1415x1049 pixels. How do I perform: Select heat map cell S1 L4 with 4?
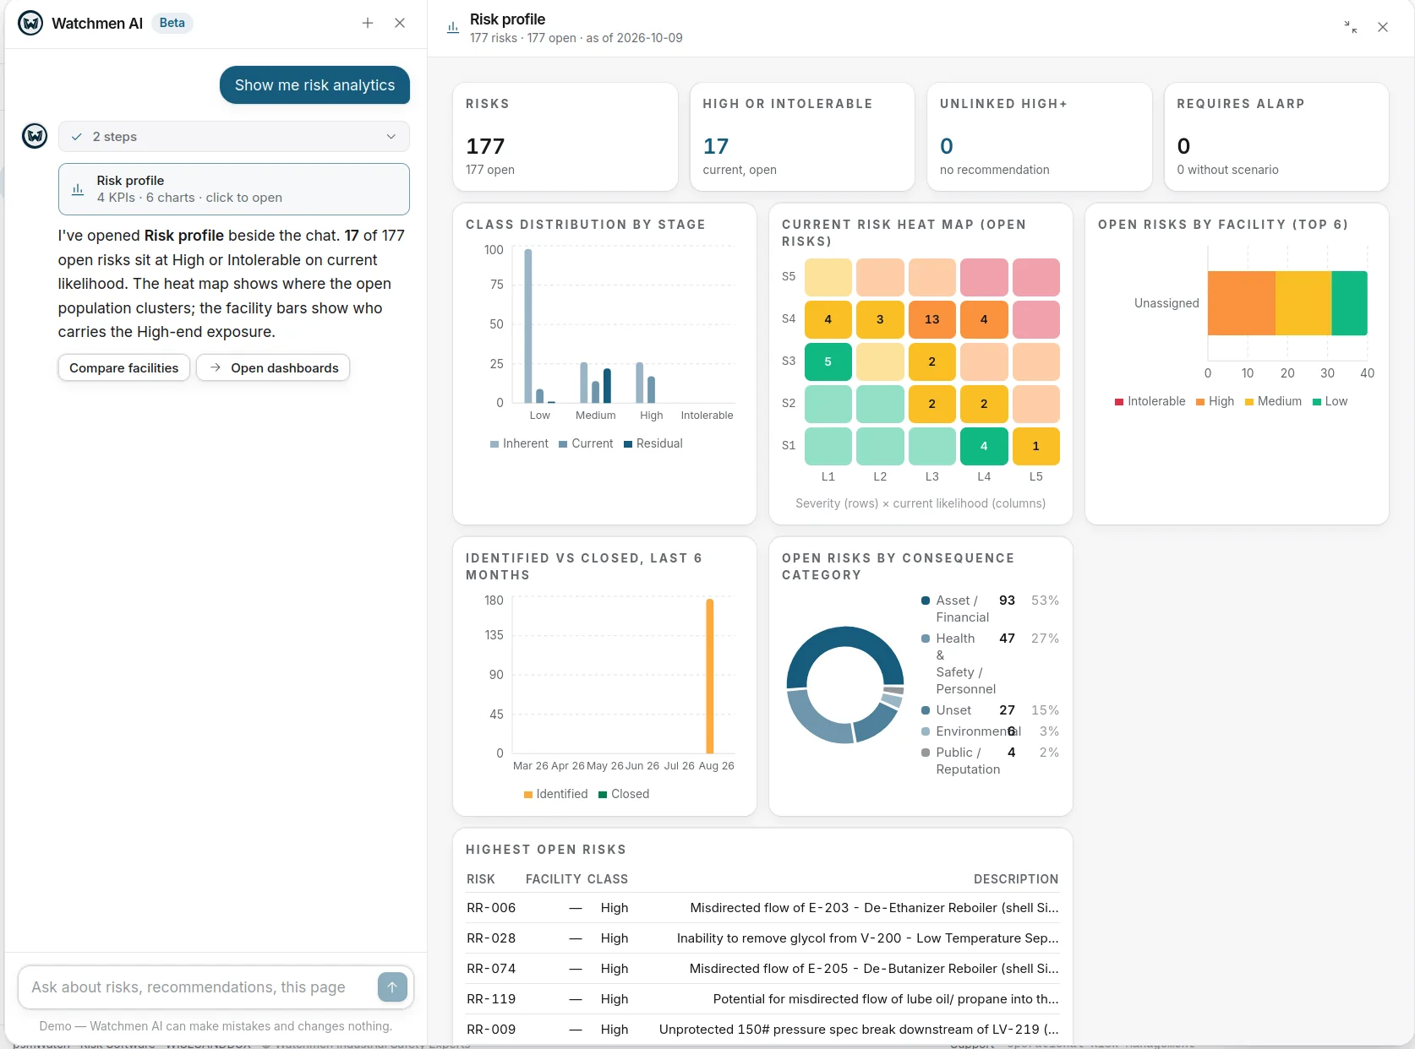point(984,446)
